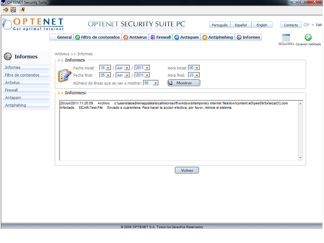This screenshot has width=324, height=243.
Task: Click the report list scrollbar down arrow
Action: [x=300, y=158]
